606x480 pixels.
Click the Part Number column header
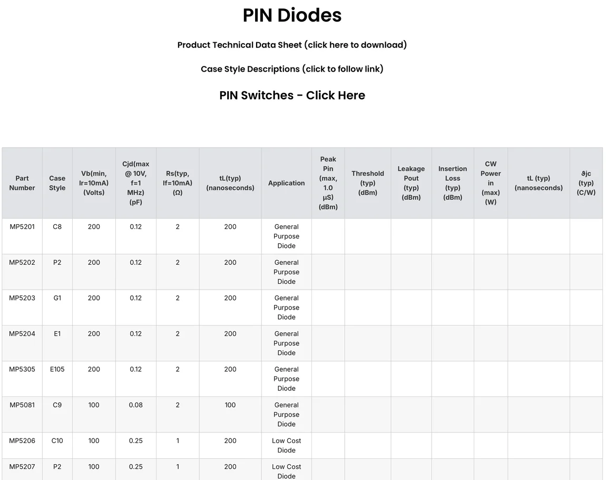[22, 183]
